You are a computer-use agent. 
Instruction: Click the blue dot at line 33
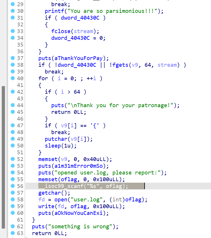(12, 31)
